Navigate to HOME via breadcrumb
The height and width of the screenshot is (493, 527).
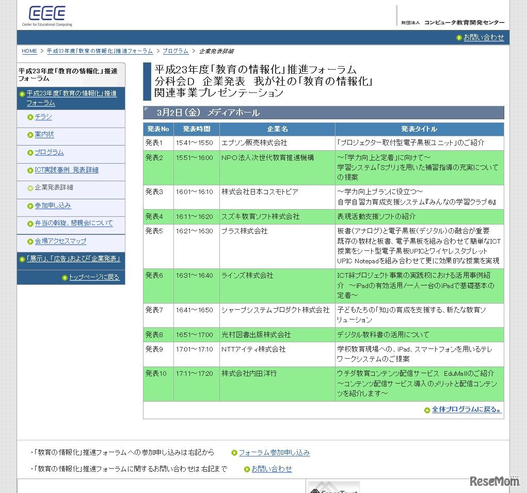point(28,51)
